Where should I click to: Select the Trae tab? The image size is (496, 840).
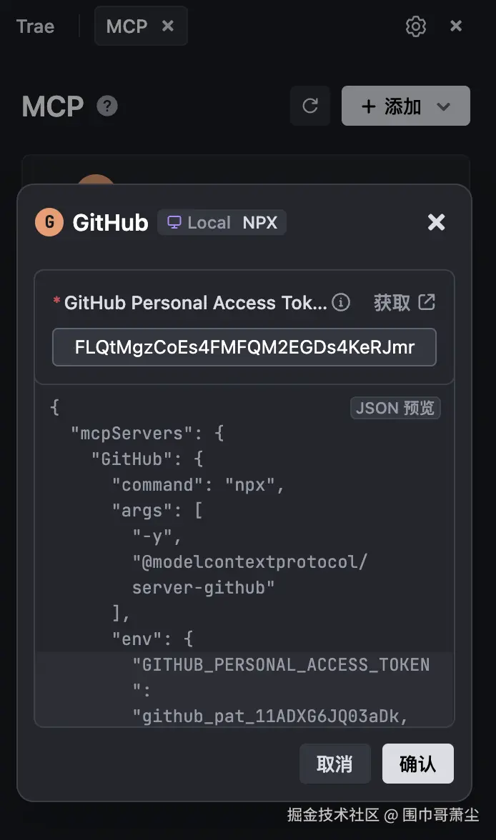pyautogui.click(x=35, y=26)
